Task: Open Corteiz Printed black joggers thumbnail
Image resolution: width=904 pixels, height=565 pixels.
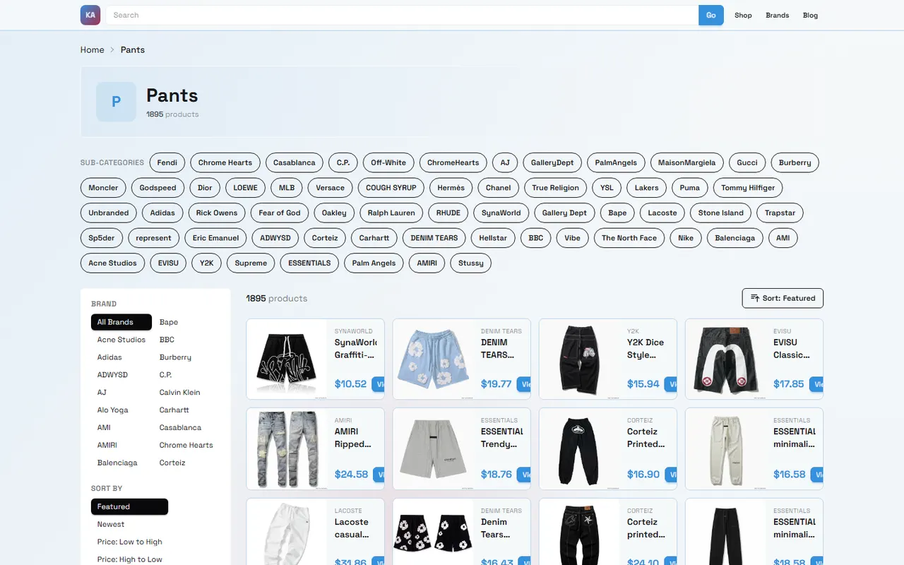Action: click(x=580, y=448)
